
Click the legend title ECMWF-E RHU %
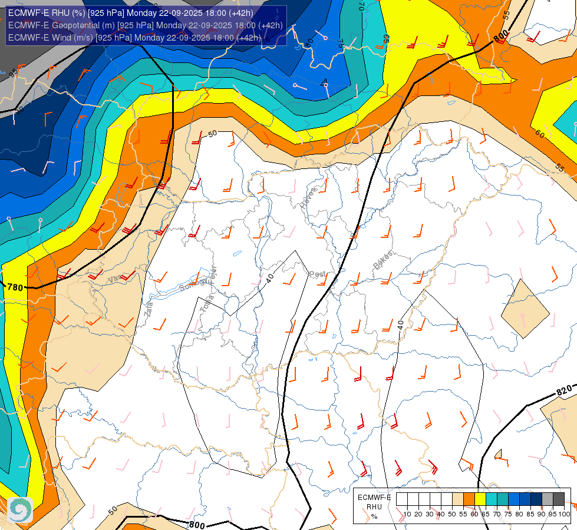(x=374, y=507)
